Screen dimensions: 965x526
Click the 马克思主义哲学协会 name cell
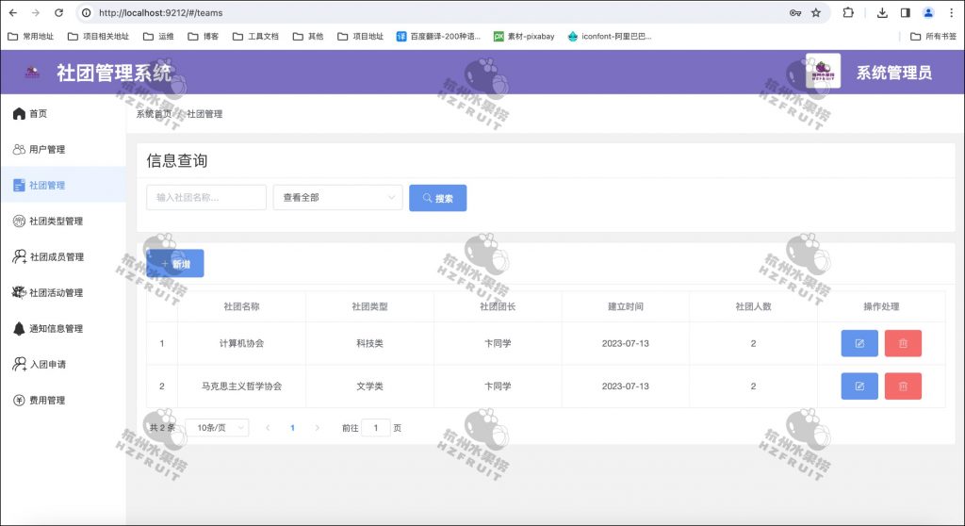pyautogui.click(x=241, y=386)
